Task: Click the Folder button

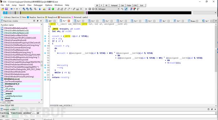Action: pyautogui.click(x=129, y=5)
